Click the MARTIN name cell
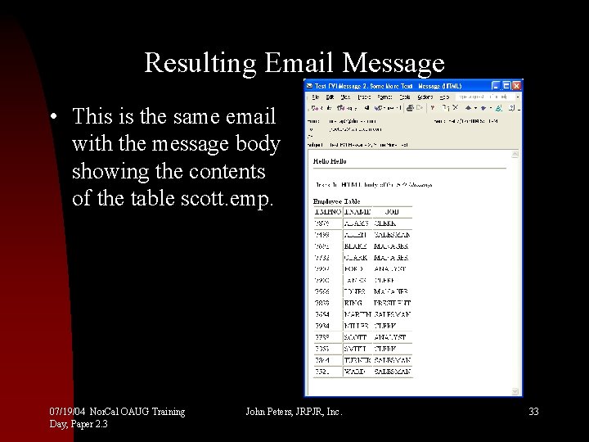Image resolution: width=589 pixels, height=442 pixels. click(x=357, y=314)
